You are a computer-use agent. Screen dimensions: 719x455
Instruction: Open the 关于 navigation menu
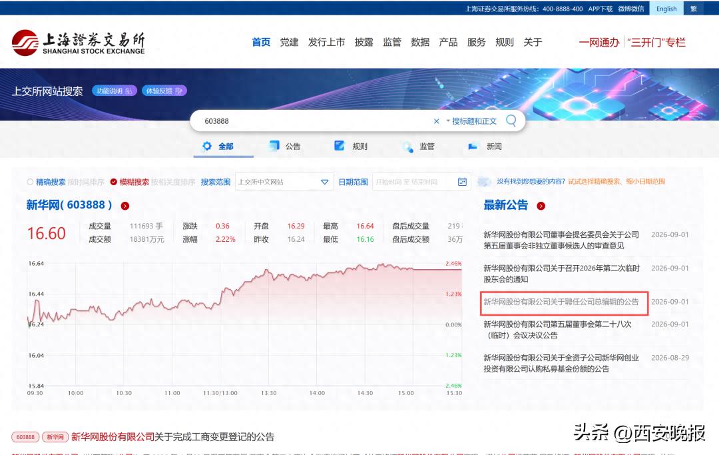click(x=533, y=42)
